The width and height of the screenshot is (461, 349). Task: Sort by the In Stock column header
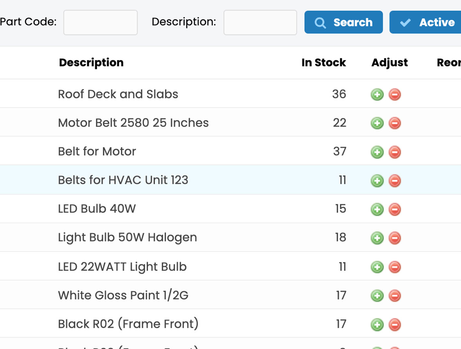pos(324,62)
